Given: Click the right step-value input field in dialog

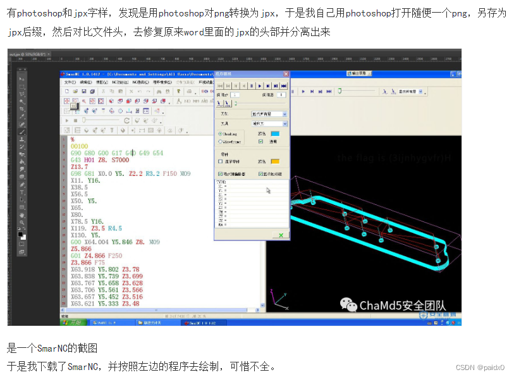Looking at the screenshot, I should tap(281, 95).
